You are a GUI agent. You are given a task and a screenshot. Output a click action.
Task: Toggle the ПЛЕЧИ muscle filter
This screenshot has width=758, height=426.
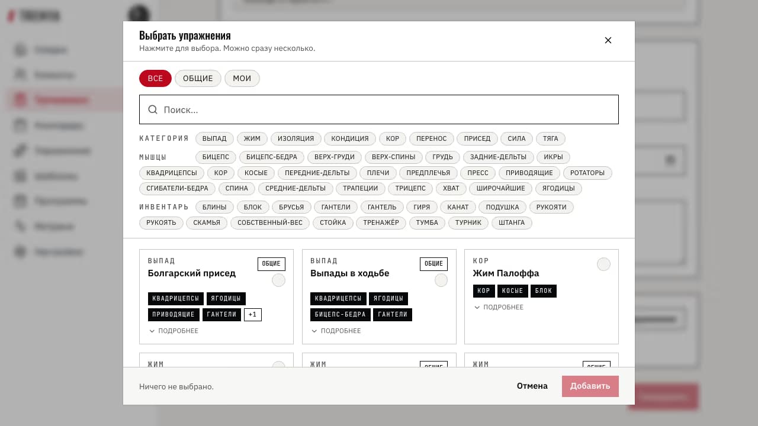pyautogui.click(x=378, y=173)
